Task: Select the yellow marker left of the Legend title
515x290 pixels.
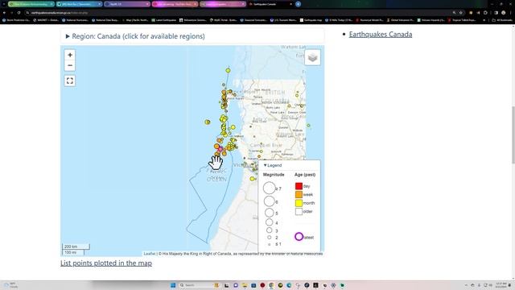Action: coord(252,179)
